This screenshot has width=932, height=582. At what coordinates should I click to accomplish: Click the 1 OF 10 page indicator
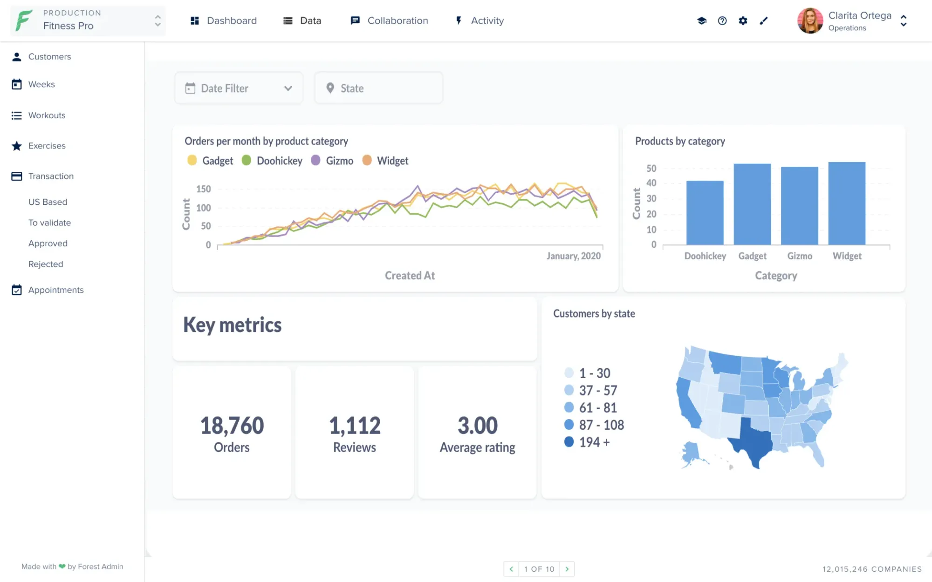click(x=539, y=569)
